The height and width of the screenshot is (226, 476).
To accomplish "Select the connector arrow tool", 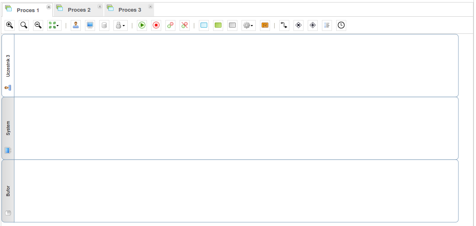I will point(284,25).
